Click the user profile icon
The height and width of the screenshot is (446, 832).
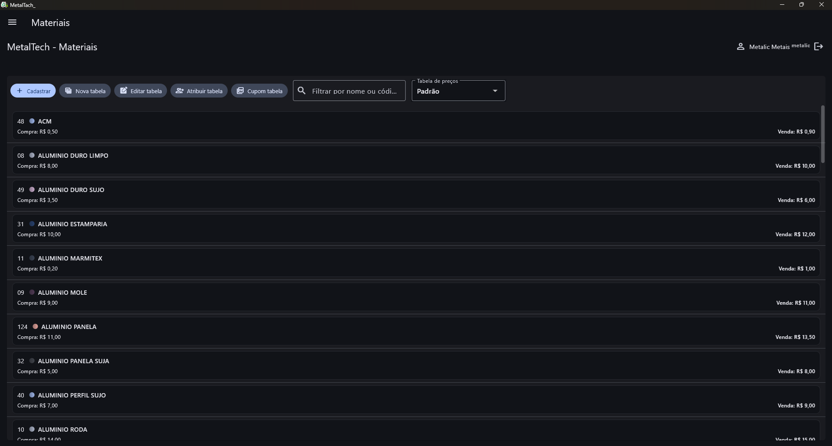[x=740, y=46]
